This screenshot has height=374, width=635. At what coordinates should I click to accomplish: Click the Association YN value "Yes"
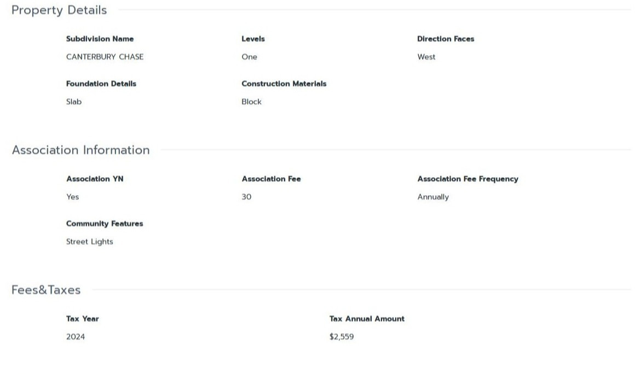(72, 197)
